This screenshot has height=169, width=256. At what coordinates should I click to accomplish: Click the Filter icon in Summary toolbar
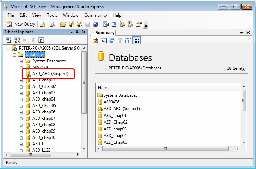click(120, 40)
